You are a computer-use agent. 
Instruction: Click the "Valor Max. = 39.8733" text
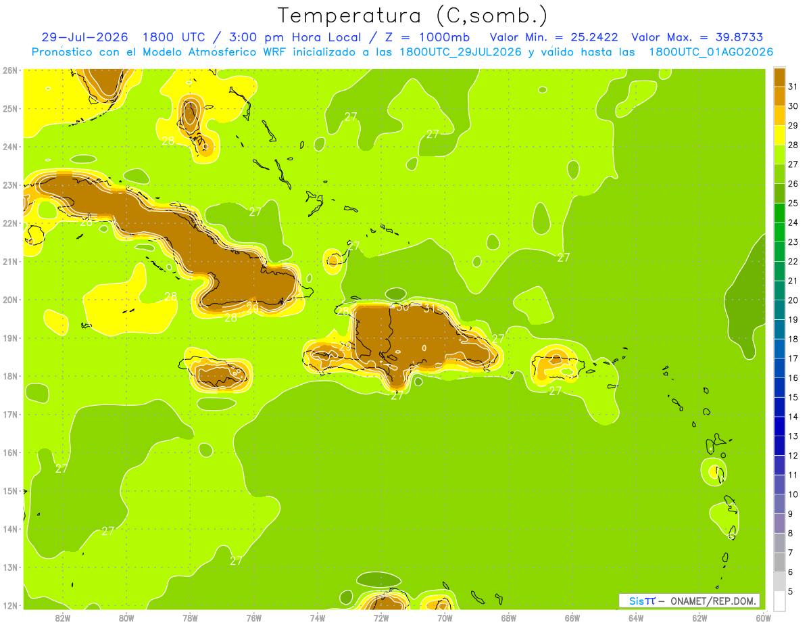pyautogui.click(x=697, y=37)
